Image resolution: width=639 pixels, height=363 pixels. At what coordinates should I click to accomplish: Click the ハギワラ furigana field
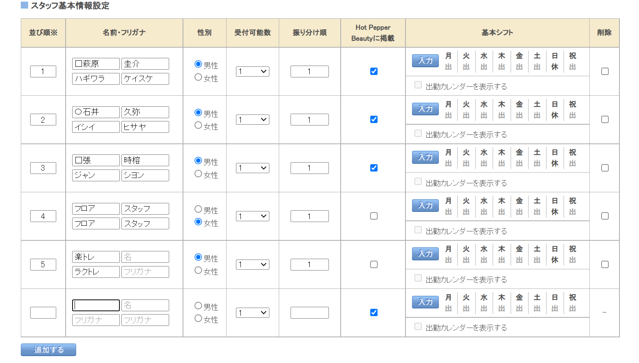[96, 79]
